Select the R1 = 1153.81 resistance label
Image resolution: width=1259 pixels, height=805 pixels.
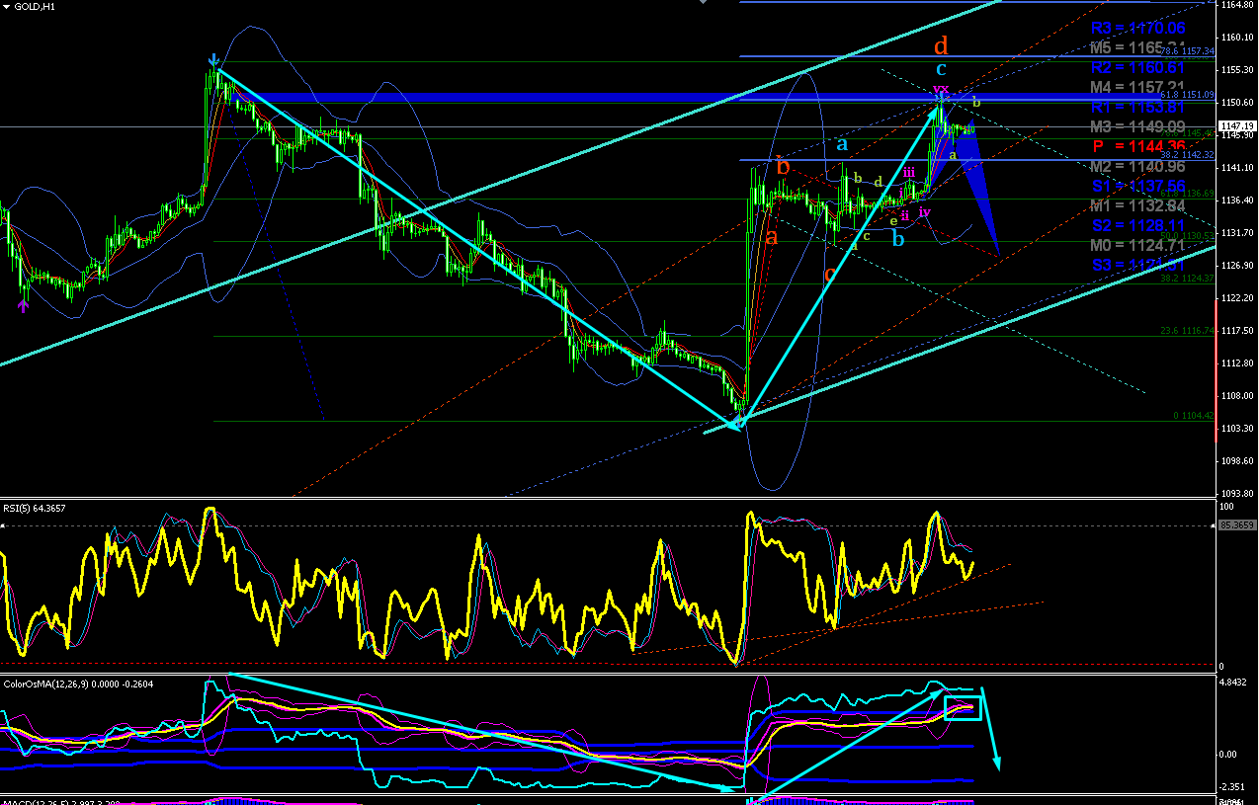click(1138, 107)
